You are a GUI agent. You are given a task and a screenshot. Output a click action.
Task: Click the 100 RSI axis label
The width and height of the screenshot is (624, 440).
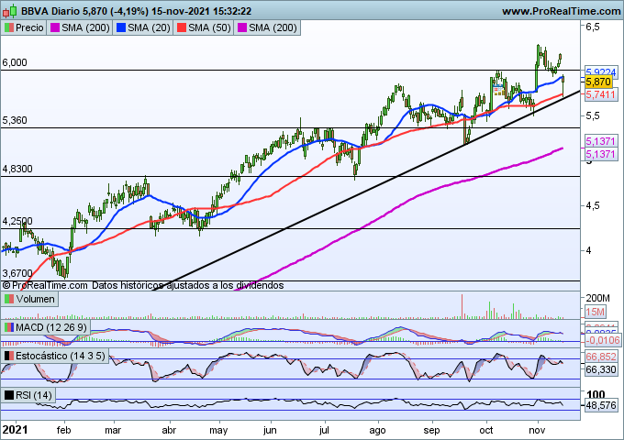(596, 395)
